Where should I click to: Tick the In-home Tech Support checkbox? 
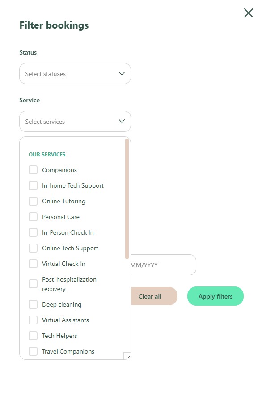[x=33, y=185]
